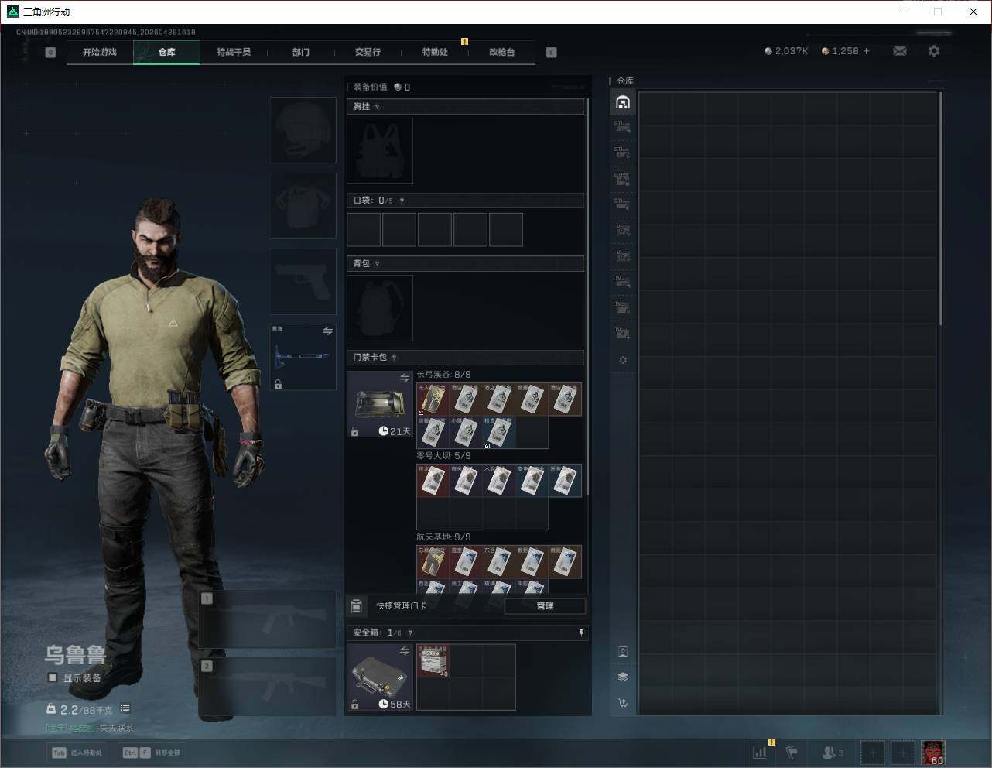Screen dimensions: 992x768
Task: Open the stats chart icon in bottom bar
Action: pos(760,753)
